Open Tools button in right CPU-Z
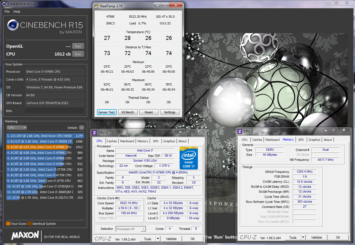The height and width of the screenshot is (245, 355). pyautogui.click(x=293, y=237)
